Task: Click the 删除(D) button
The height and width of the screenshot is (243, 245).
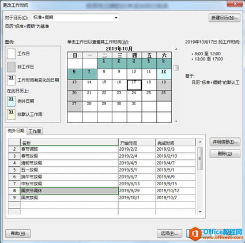Action: coord(225,154)
